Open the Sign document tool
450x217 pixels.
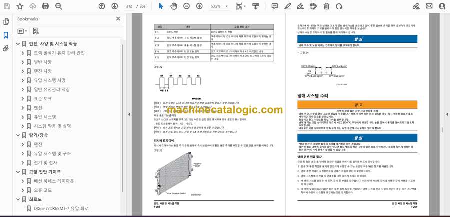[301, 6]
